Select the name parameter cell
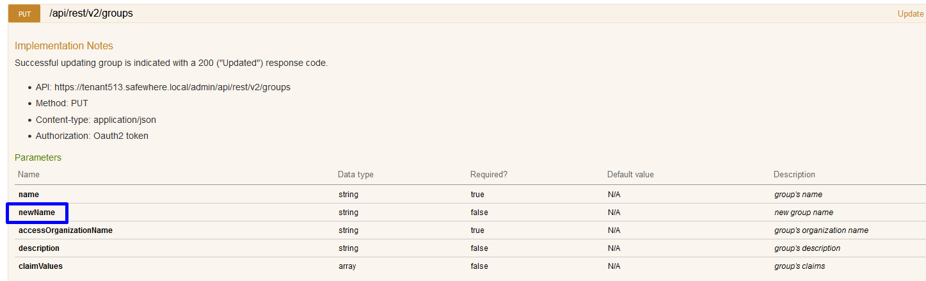 (30, 195)
